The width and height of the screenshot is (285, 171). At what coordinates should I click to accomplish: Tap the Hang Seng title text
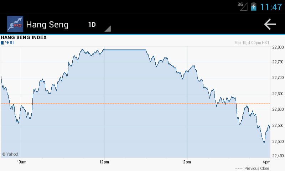[47, 25]
